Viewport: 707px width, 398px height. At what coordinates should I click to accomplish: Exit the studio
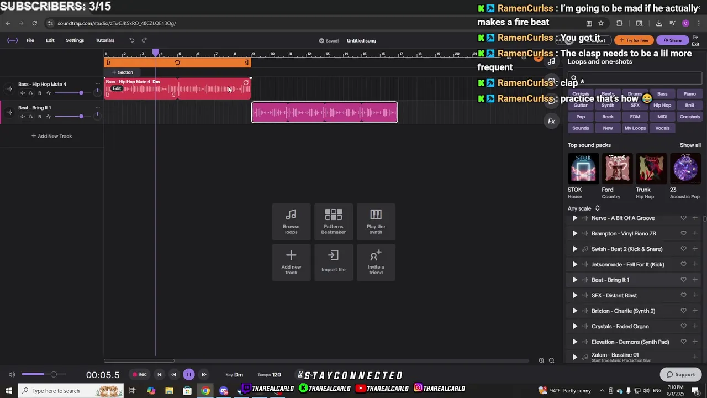pyautogui.click(x=695, y=40)
